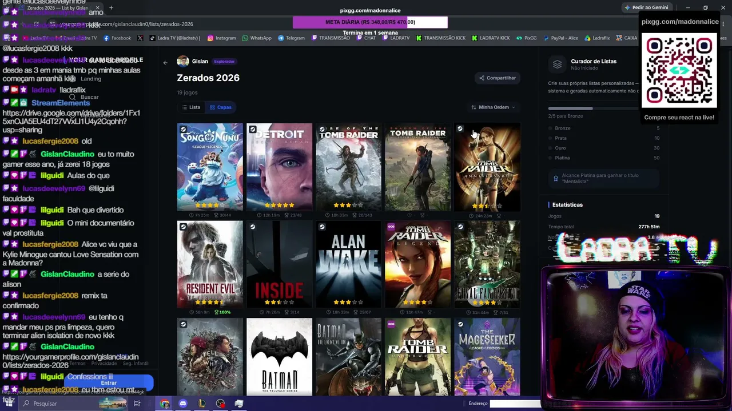Click the Entrar button in chat
This screenshot has height=411, width=732.
pyautogui.click(x=109, y=382)
